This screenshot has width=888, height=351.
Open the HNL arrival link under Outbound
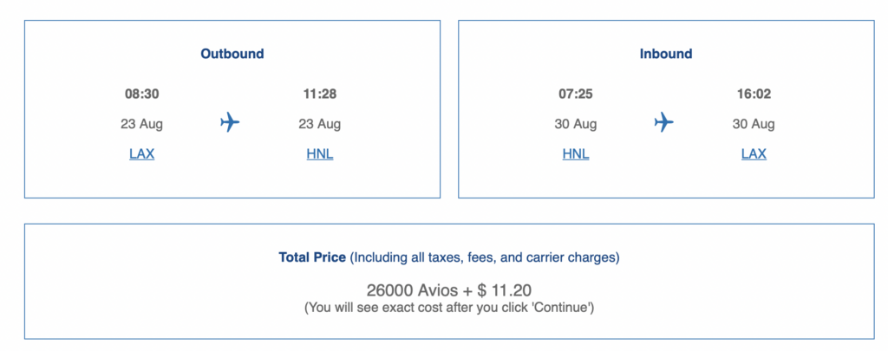click(x=319, y=154)
